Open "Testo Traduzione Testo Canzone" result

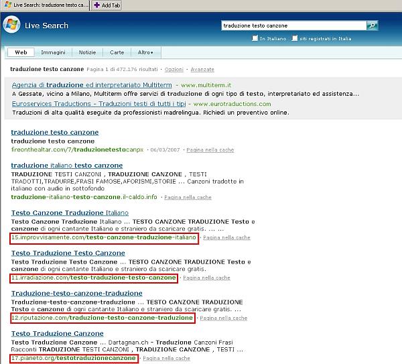tap(68, 253)
